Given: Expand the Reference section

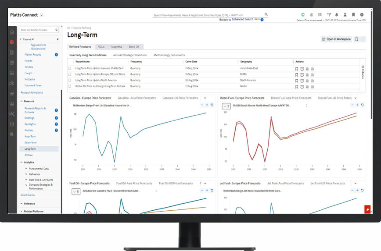Looking at the screenshot, I should click(x=22, y=204).
